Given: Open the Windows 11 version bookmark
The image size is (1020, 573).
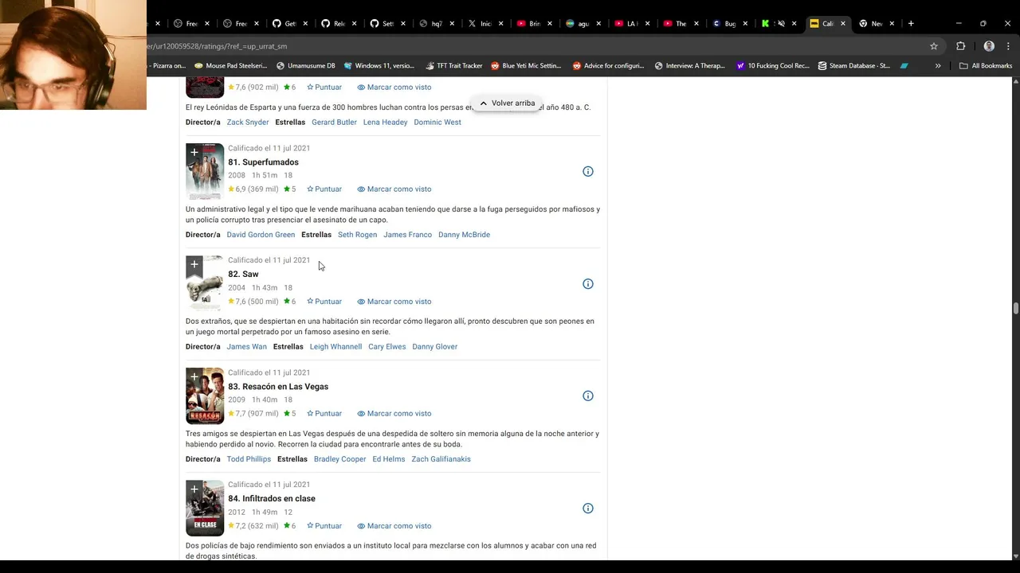Looking at the screenshot, I should click(379, 66).
